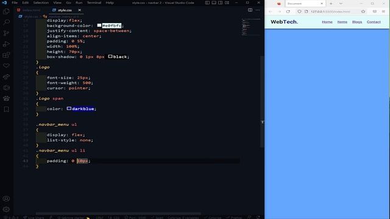Open the View menu
The width and height of the screenshot is (390, 219).
click(x=57, y=2)
